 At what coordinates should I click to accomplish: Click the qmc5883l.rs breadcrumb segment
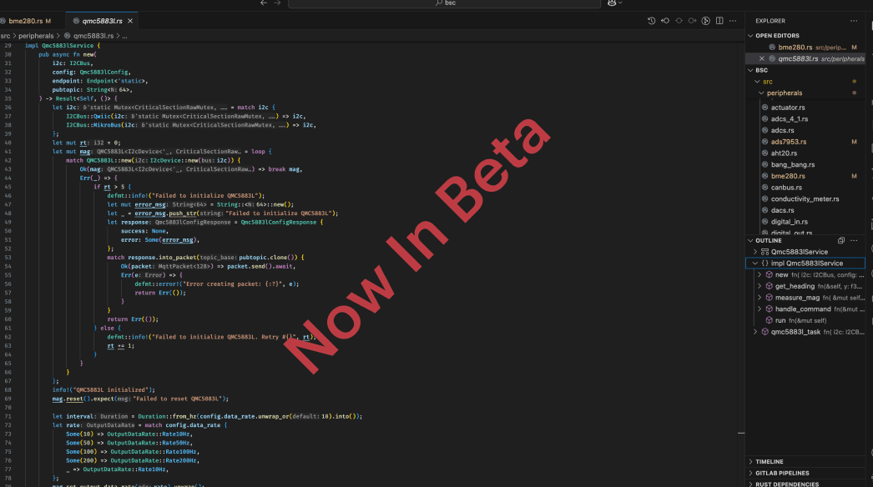click(93, 36)
